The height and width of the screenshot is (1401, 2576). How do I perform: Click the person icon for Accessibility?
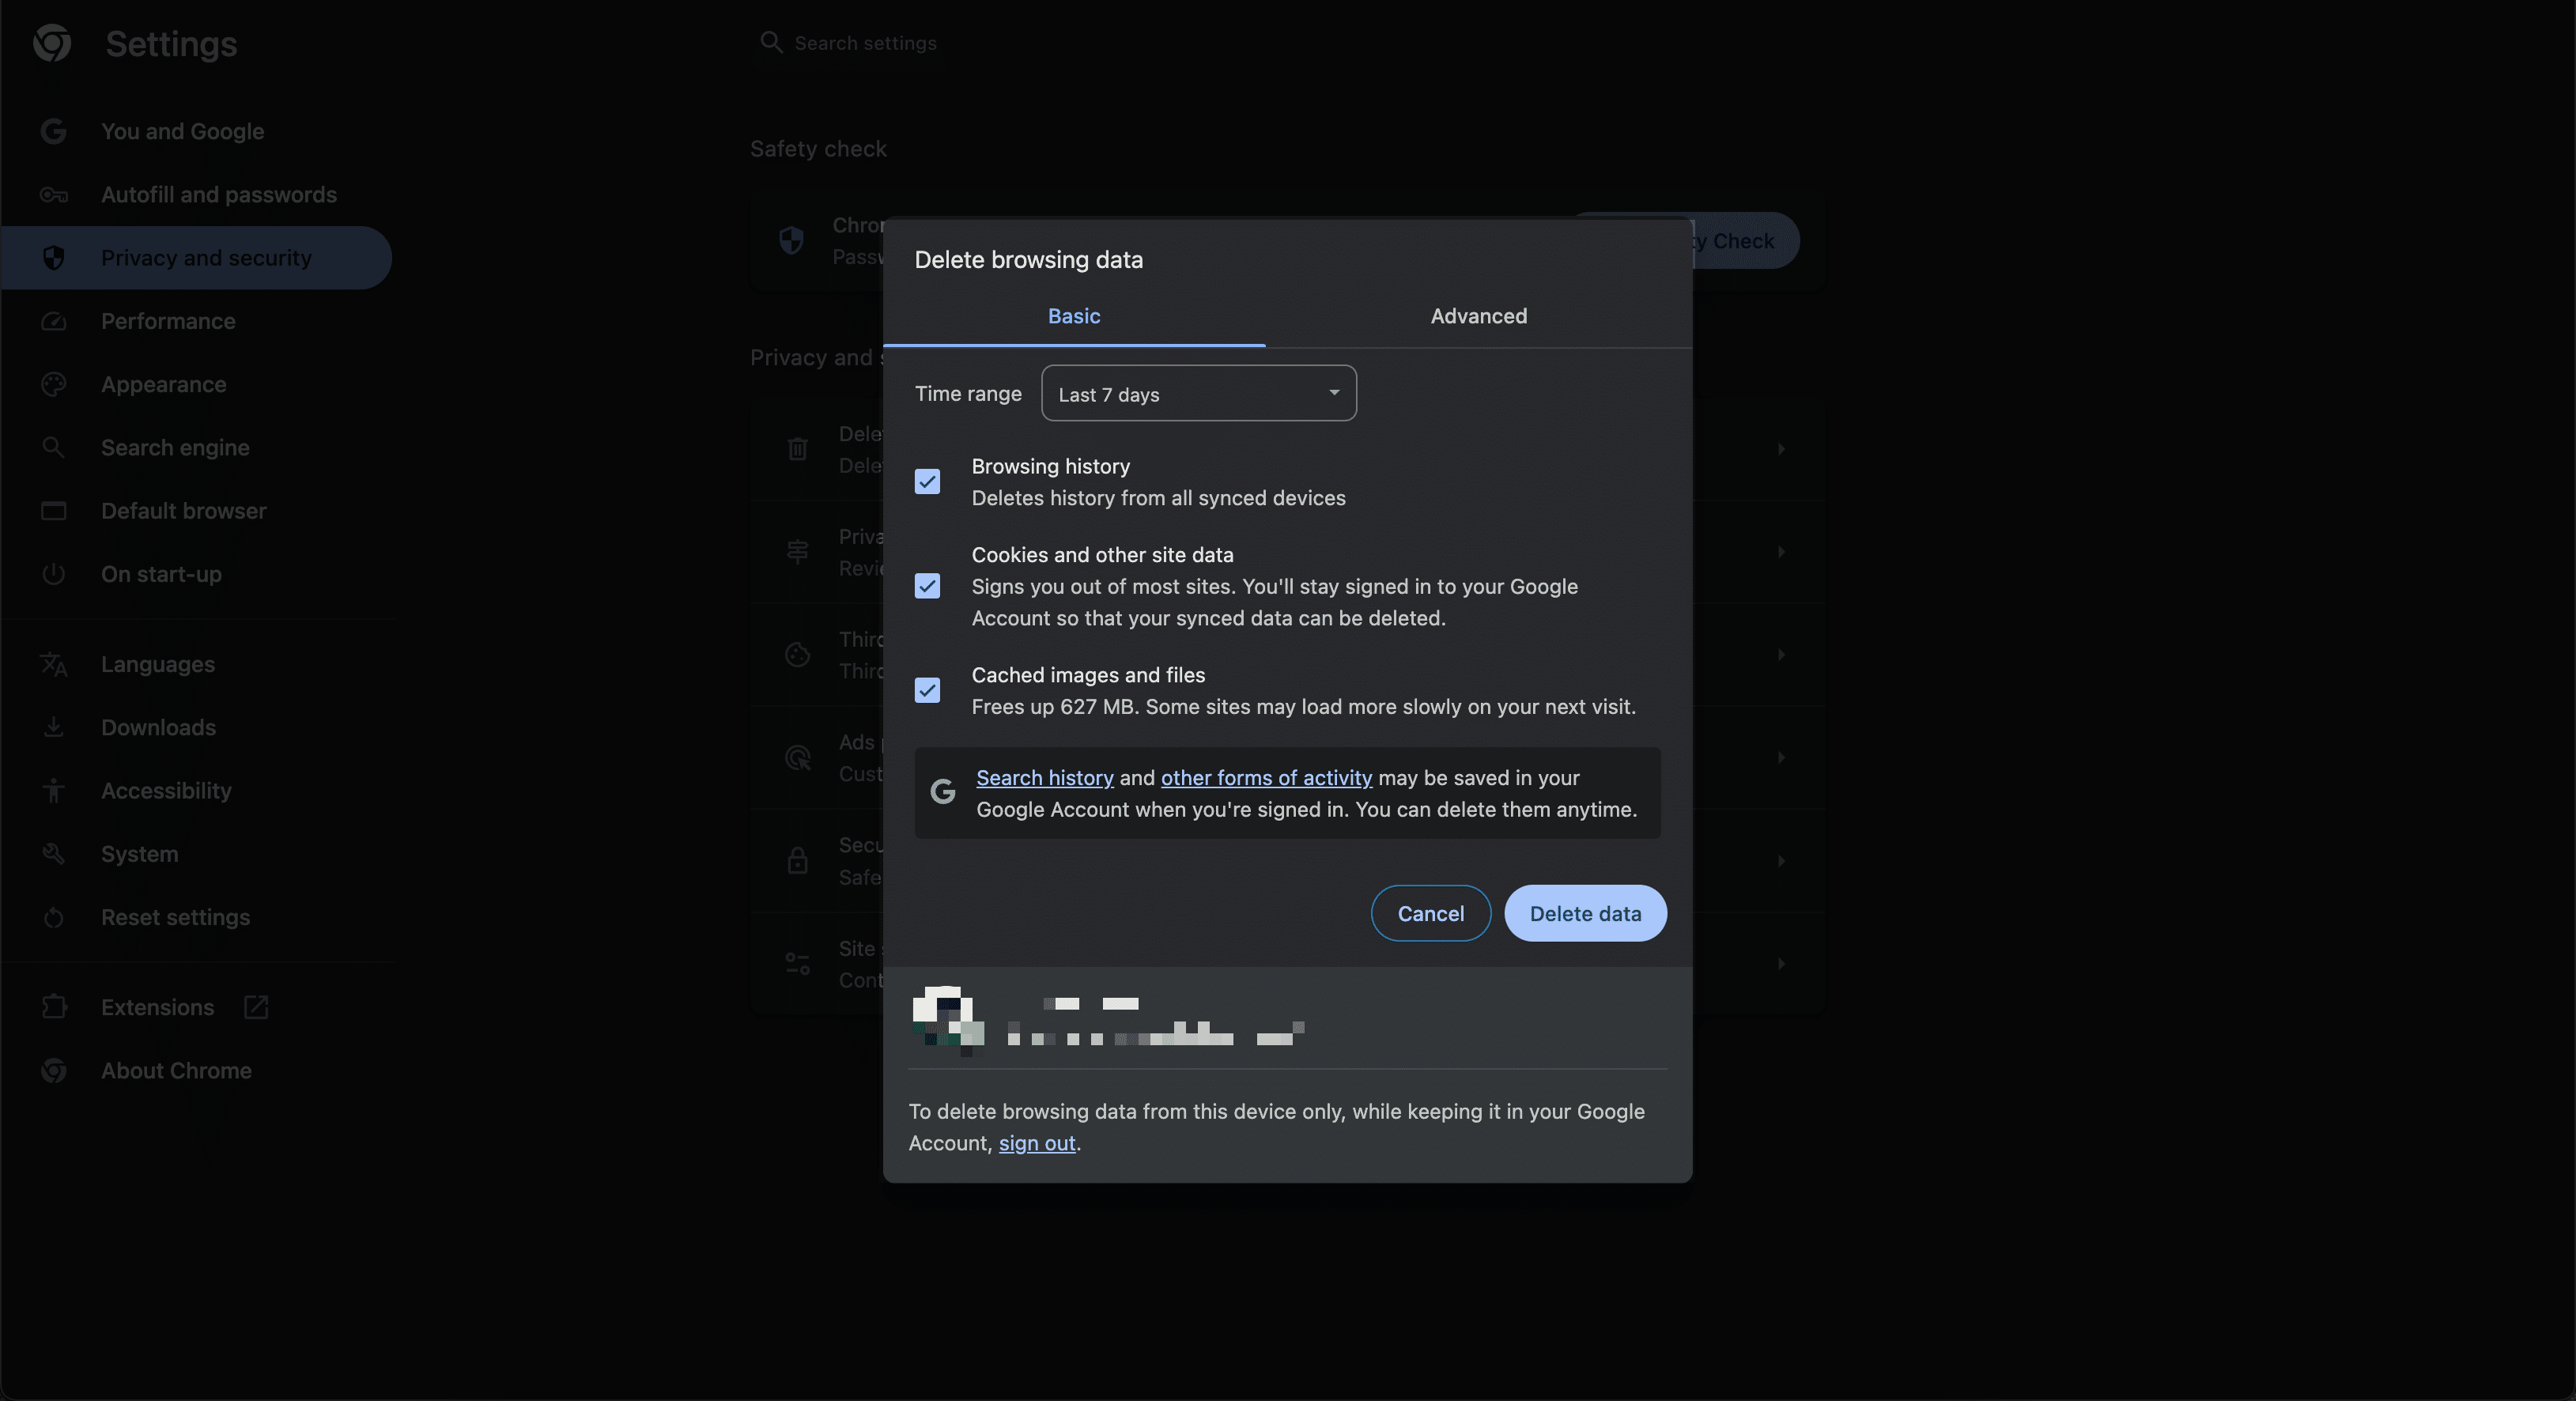pos(54,790)
